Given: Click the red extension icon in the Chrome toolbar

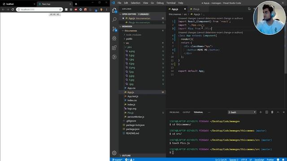Looking at the screenshot, I should [x=76, y=9].
